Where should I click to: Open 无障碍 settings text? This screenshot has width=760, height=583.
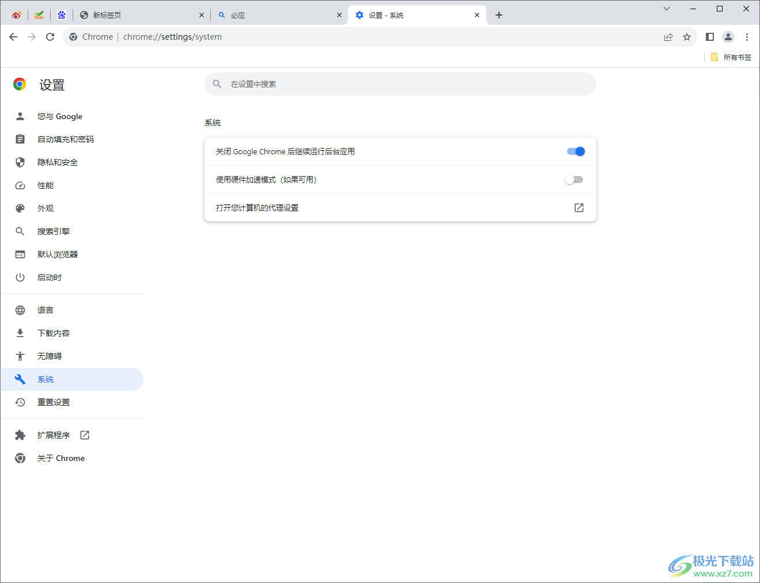pyautogui.click(x=50, y=356)
